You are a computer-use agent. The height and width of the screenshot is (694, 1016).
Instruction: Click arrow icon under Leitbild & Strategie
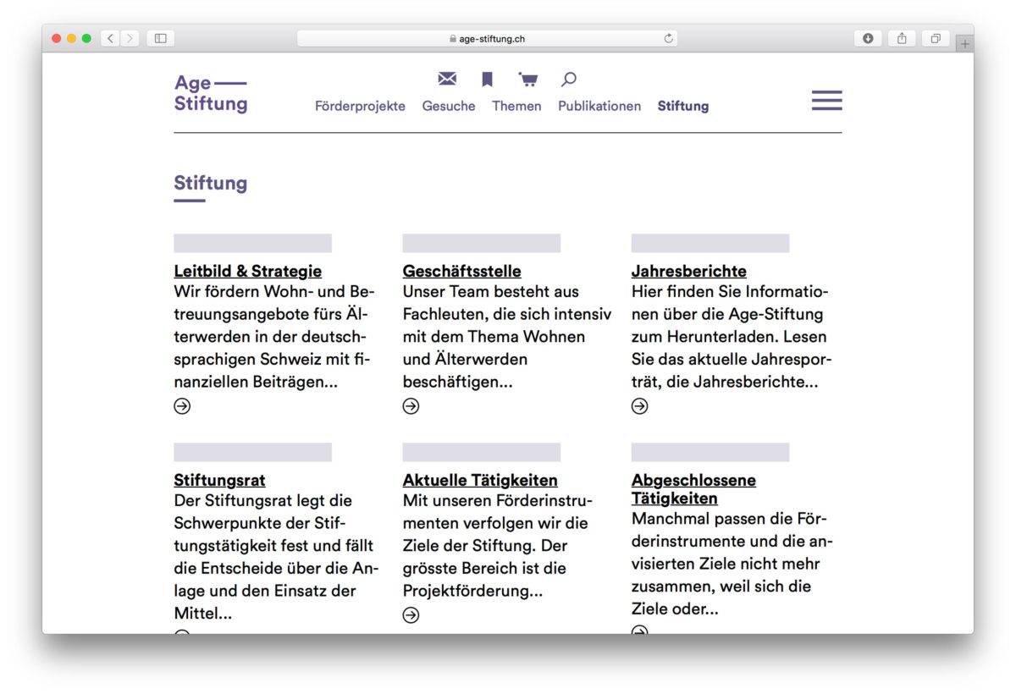click(x=182, y=406)
